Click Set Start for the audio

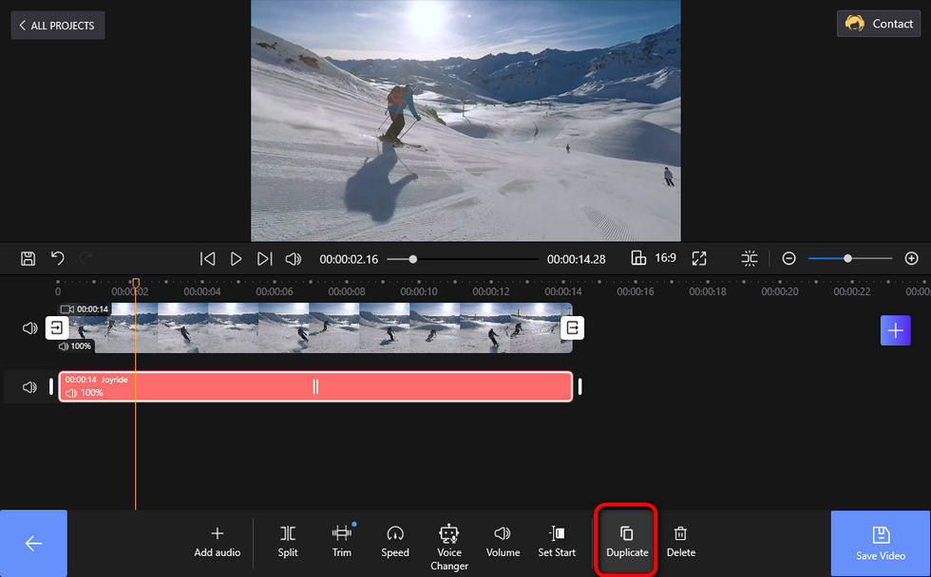(557, 543)
